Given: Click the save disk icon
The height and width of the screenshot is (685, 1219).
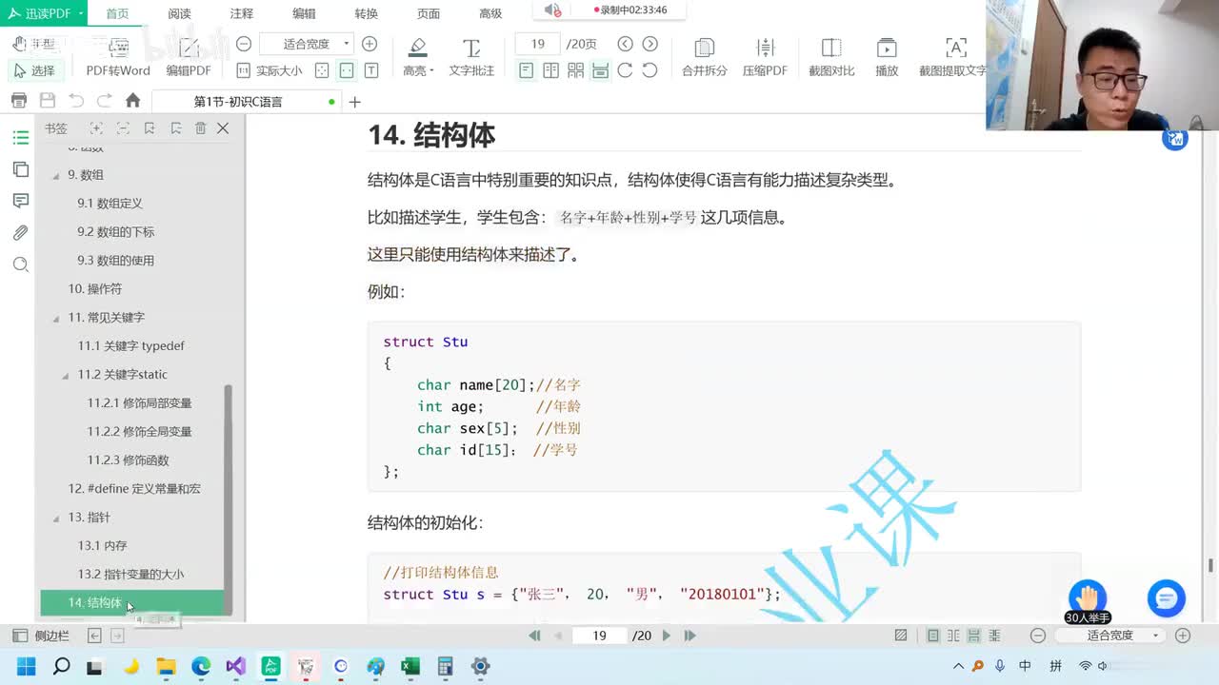Looking at the screenshot, I should coord(48,101).
